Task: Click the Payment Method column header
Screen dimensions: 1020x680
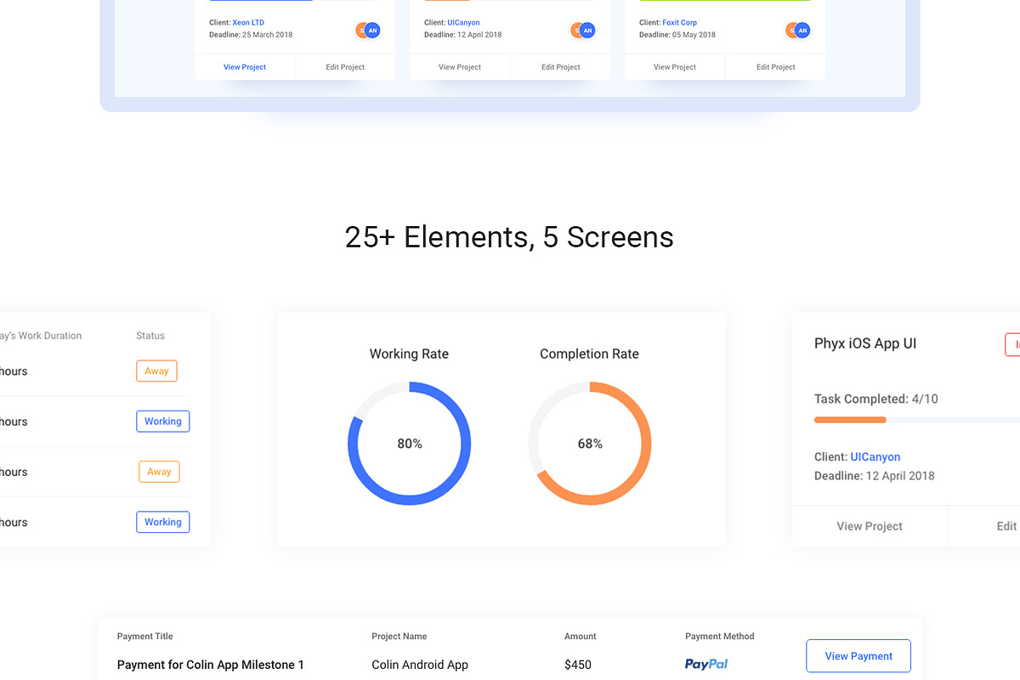Action: [x=720, y=637]
